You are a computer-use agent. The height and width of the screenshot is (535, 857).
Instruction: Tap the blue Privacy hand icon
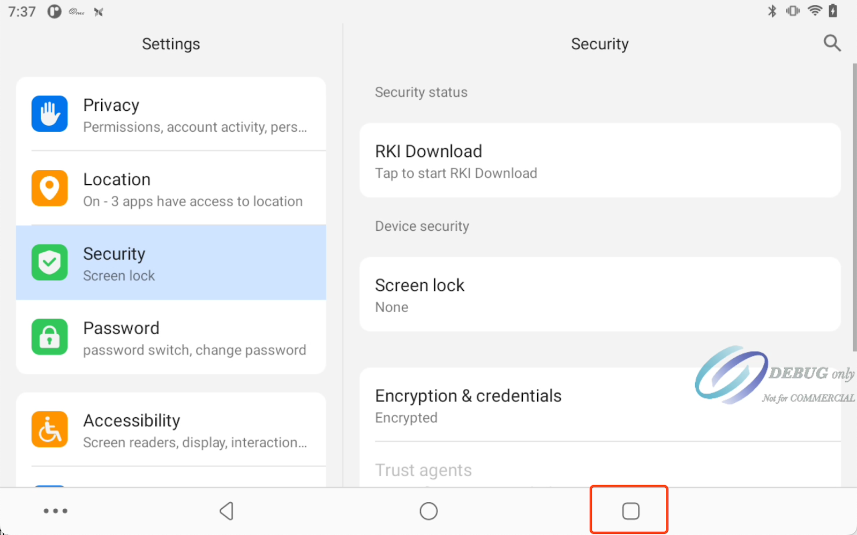(49, 114)
